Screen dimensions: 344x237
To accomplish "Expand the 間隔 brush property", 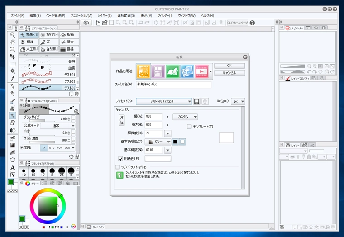I will [22, 148].
